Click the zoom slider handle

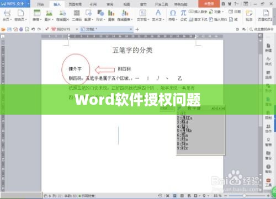(x=244, y=196)
